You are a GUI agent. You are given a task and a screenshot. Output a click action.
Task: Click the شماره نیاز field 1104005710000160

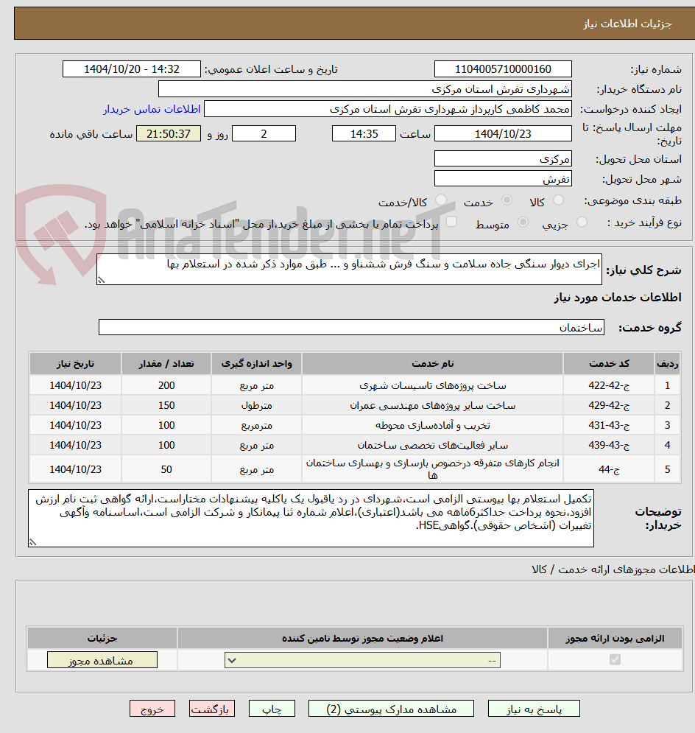(x=503, y=69)
